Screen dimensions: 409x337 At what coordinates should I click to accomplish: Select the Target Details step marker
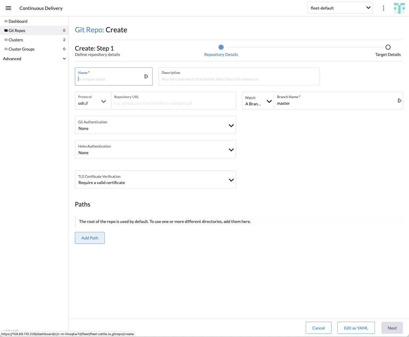click(388, 47)
